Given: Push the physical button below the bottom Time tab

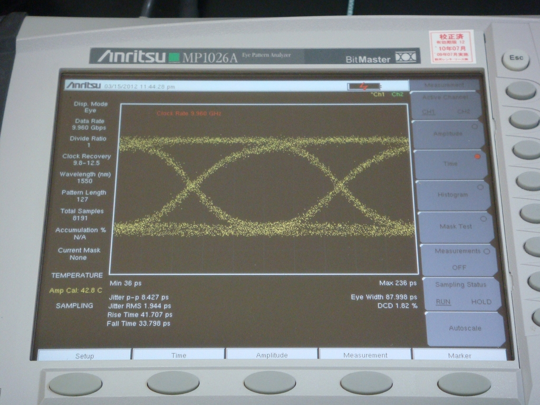Looking at the screenshot, I should pyautogui.click(x=173, y=382).
